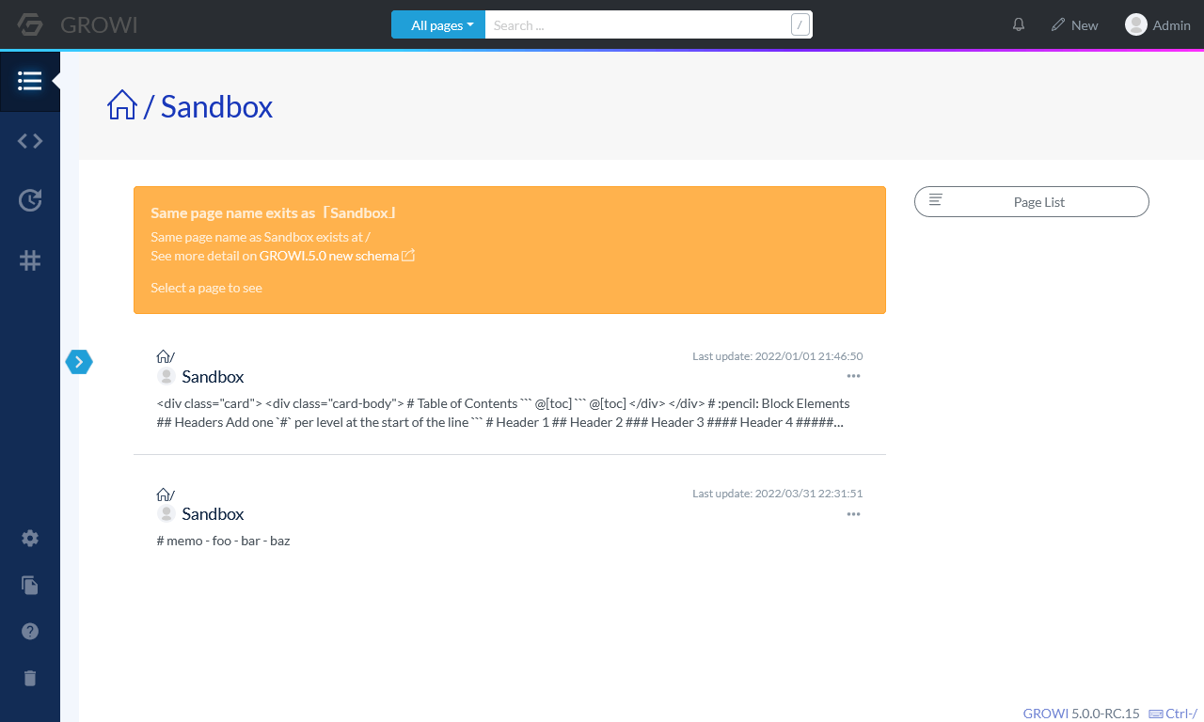Click the drafts copy icon in sidebar

click(x=30, y=585)
